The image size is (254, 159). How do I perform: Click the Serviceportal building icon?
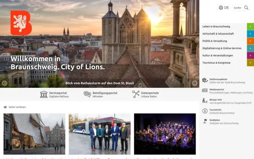[x=44, y=95]
